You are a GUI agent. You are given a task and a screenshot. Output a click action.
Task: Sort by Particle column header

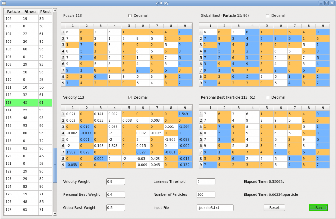click(13, 12)
